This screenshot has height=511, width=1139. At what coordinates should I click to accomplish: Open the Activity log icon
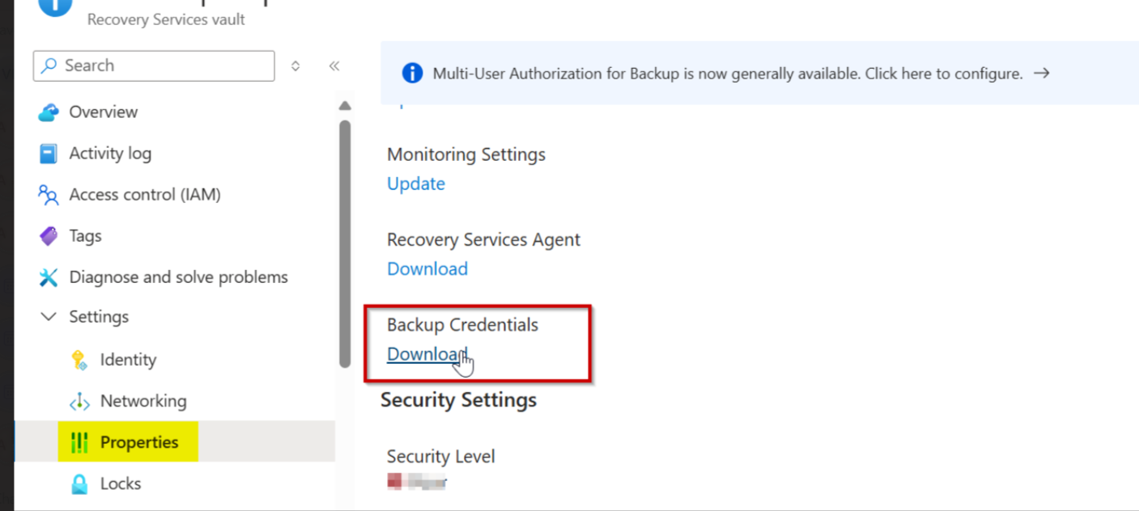coord(49,154)
